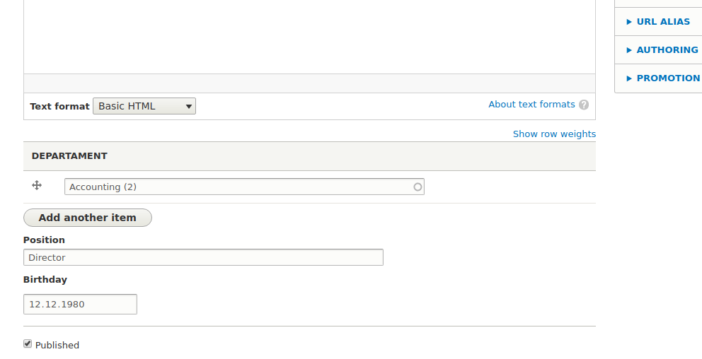Image resolution: width=702 pixels, height=359 pixels.
Task: Click the help question mark icon
Action: click(x=584, y=105)
